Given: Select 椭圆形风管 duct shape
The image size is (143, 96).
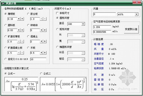Looking at the screenshot, I should pyautogui.click(x=57, y=47).
